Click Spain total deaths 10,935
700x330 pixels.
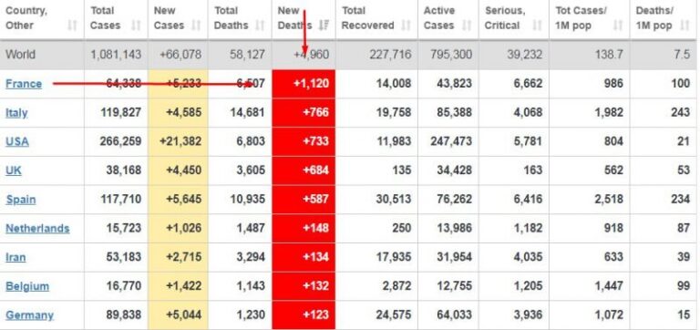[247, 200]
